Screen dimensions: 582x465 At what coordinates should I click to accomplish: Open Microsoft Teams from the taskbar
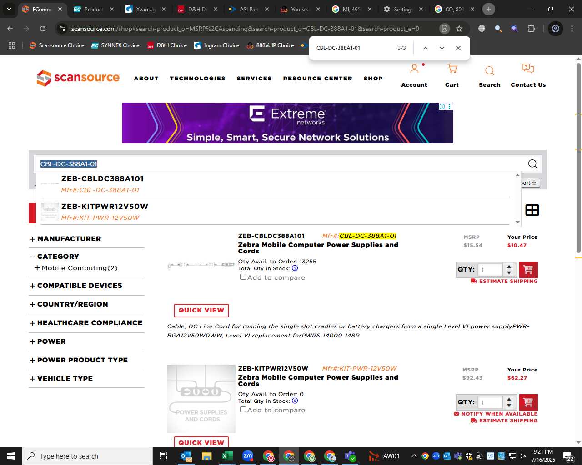point(350,456)
